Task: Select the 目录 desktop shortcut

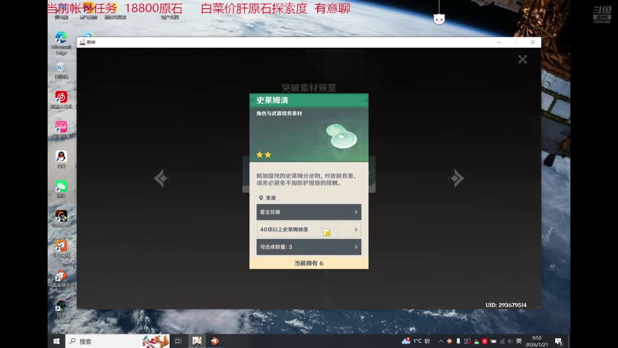Action: coord(61,308)
